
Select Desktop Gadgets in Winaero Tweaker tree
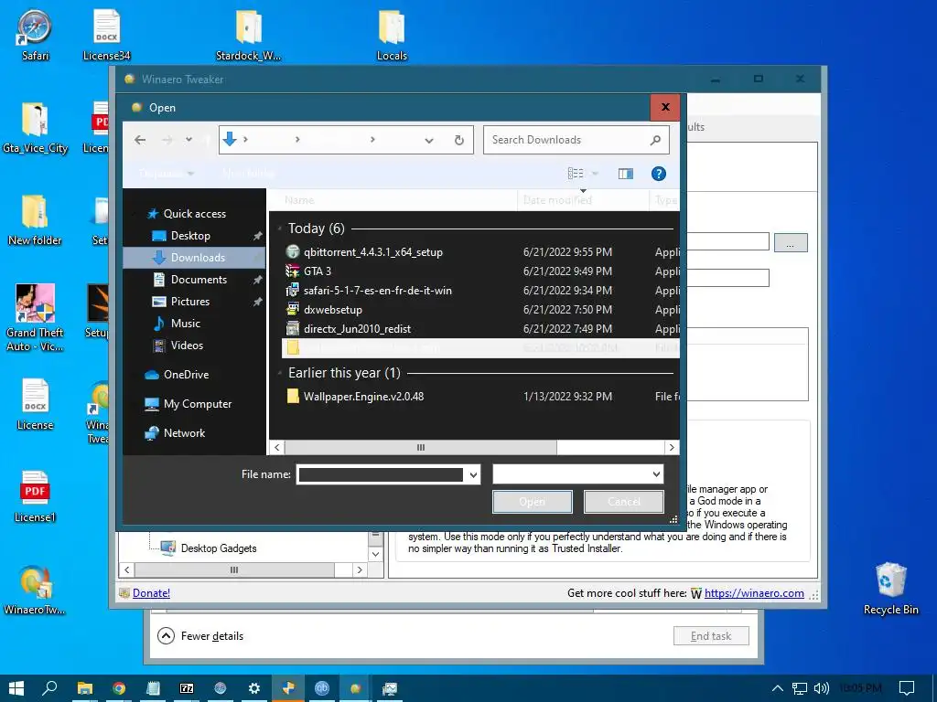click(x=219, y=548)
